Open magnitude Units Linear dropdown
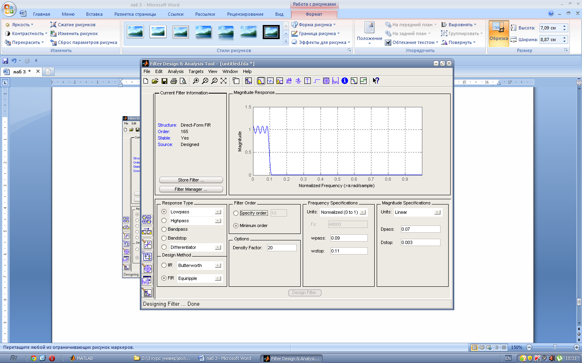The width and height of the screenshot is (582, 363). [437, 212]
